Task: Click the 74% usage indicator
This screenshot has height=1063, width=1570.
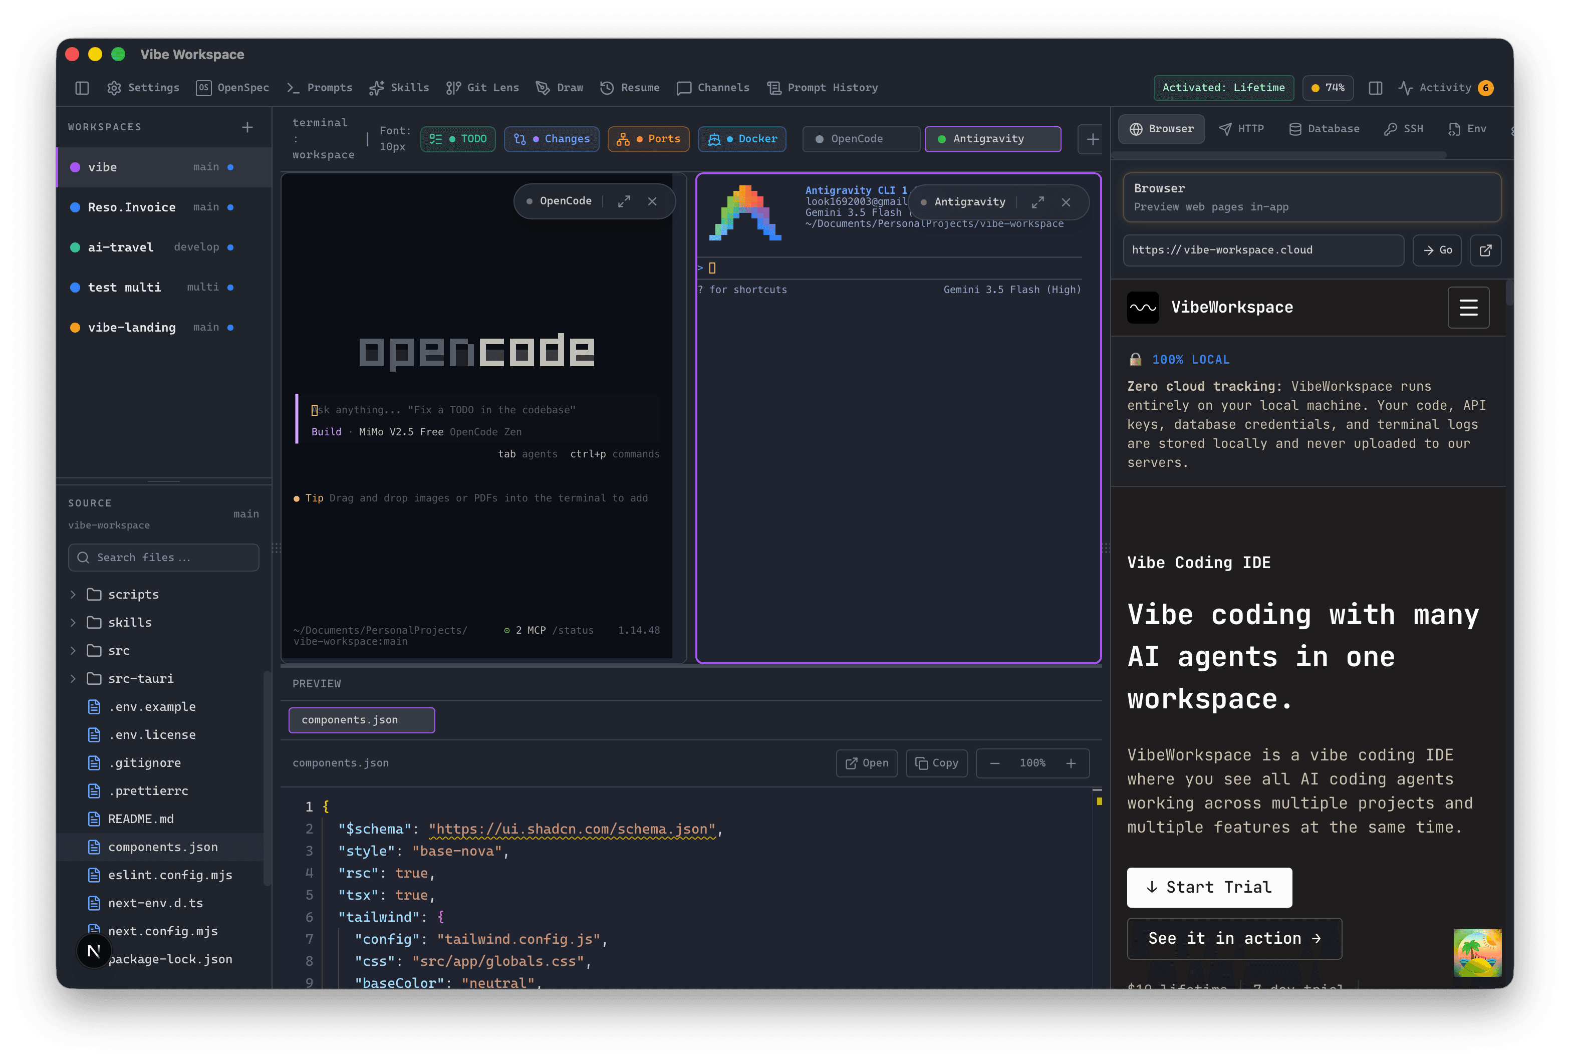Action: [x=1328, y=88]
